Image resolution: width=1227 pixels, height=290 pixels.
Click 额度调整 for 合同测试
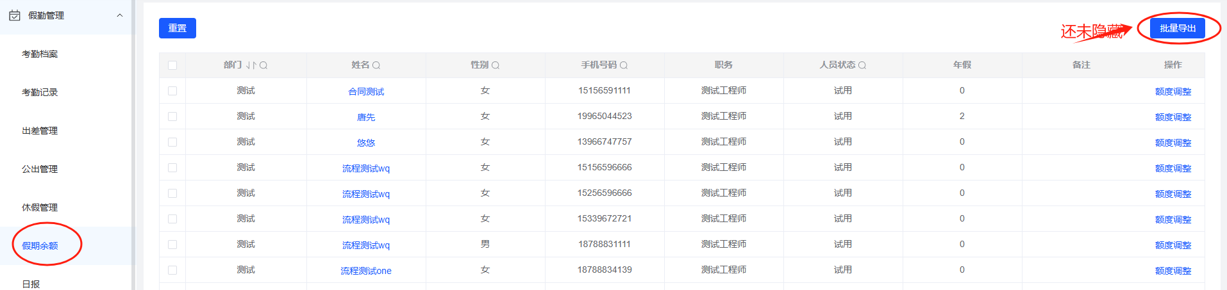(1173, 92)
